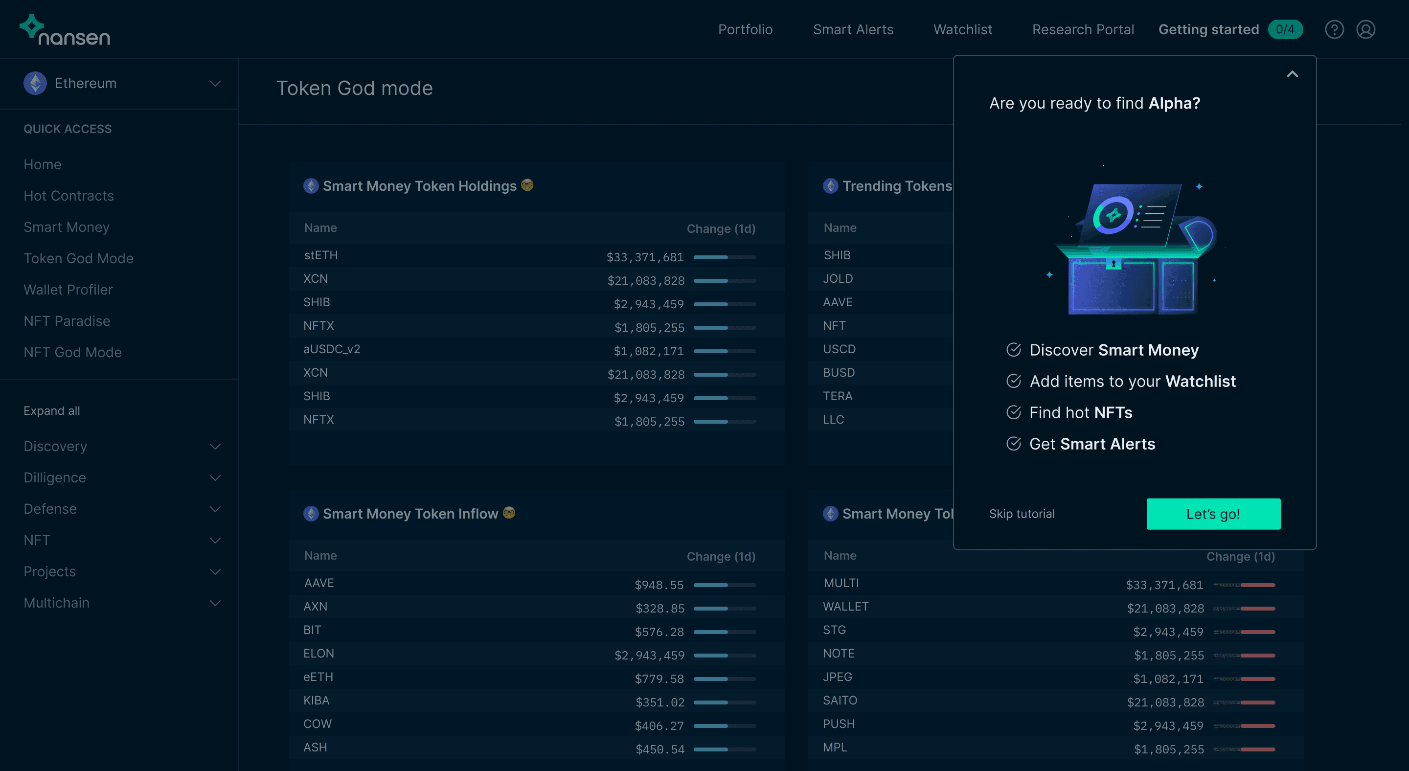Toggle the Discover Smart Money checkmark

(x=1014, y=350)
